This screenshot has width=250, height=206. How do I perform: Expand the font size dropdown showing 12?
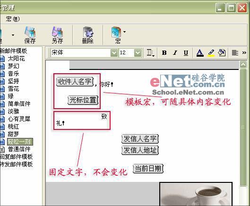tap(138, 53)
